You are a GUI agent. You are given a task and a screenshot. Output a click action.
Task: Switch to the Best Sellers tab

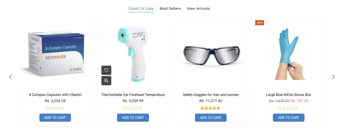click(170, 9)
